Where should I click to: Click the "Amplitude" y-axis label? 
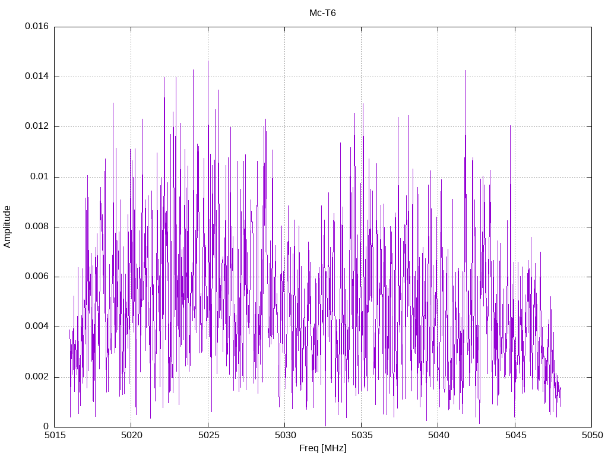[7, 227]
